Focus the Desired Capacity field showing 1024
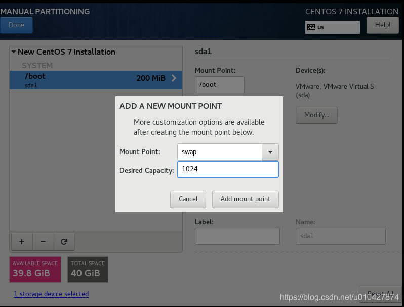404x307 pixels. (x=228, y=169)
